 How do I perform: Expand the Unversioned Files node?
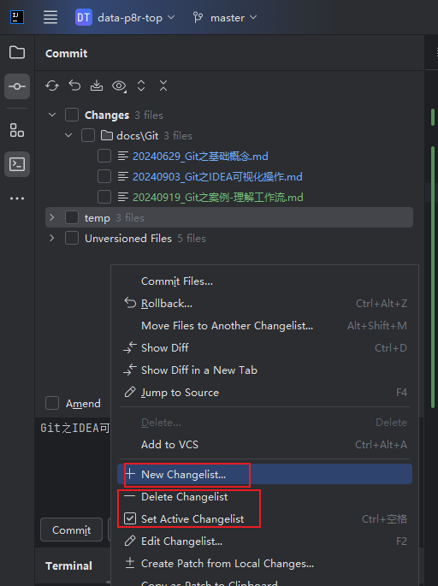click(52, 238)
